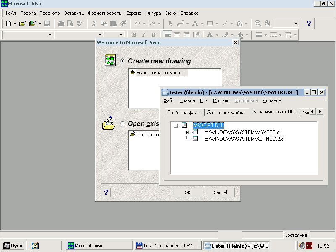The image size is (336, 252).
Task: Open the text style dropdown
Action: [x=50, y=35]
